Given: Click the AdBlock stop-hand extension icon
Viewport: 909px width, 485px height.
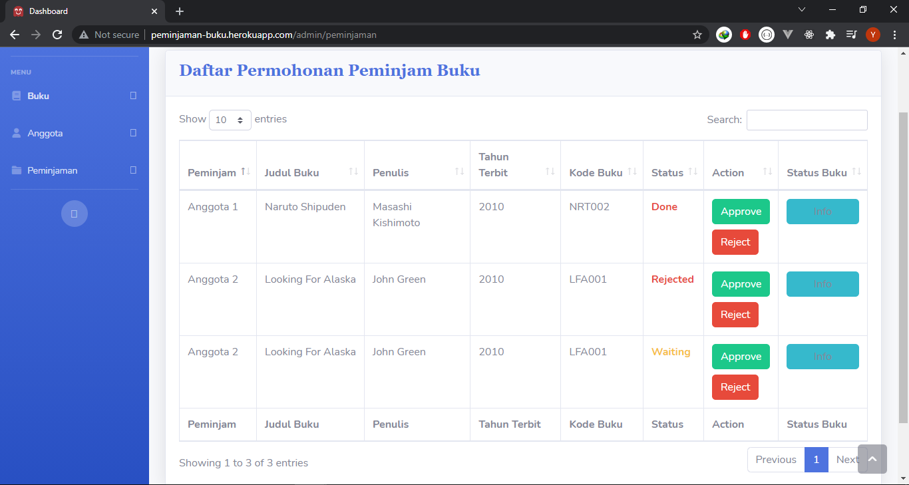Looking at the screenshot, I should [x=745, y=34].
